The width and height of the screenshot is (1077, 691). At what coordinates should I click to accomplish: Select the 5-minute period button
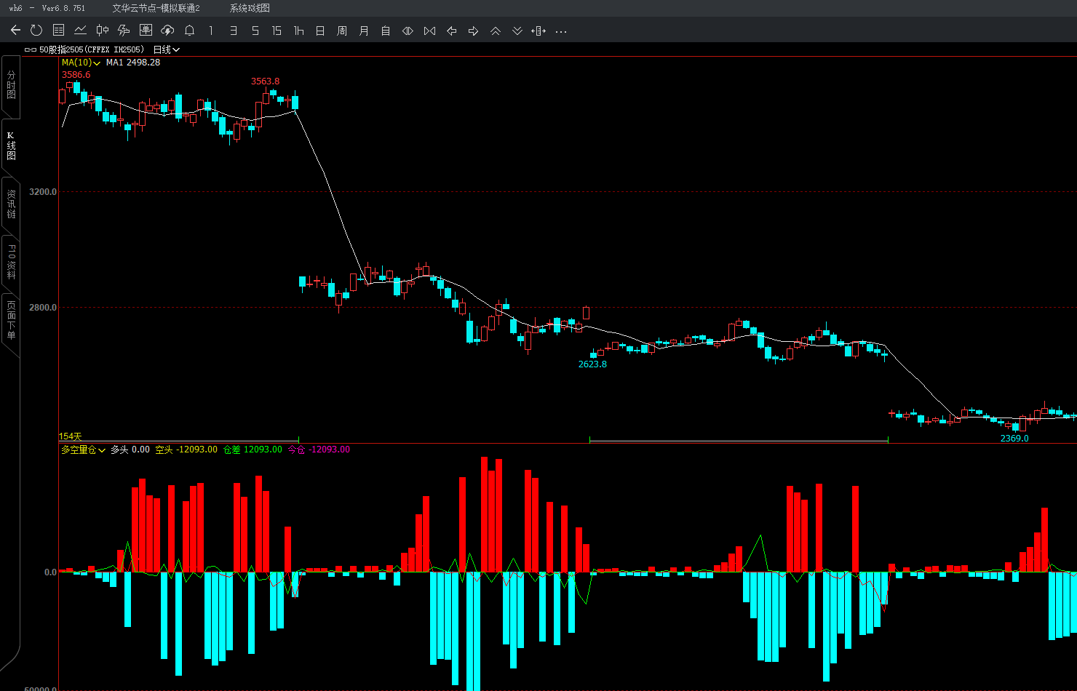pyautogui.click(x=255, y=31)
